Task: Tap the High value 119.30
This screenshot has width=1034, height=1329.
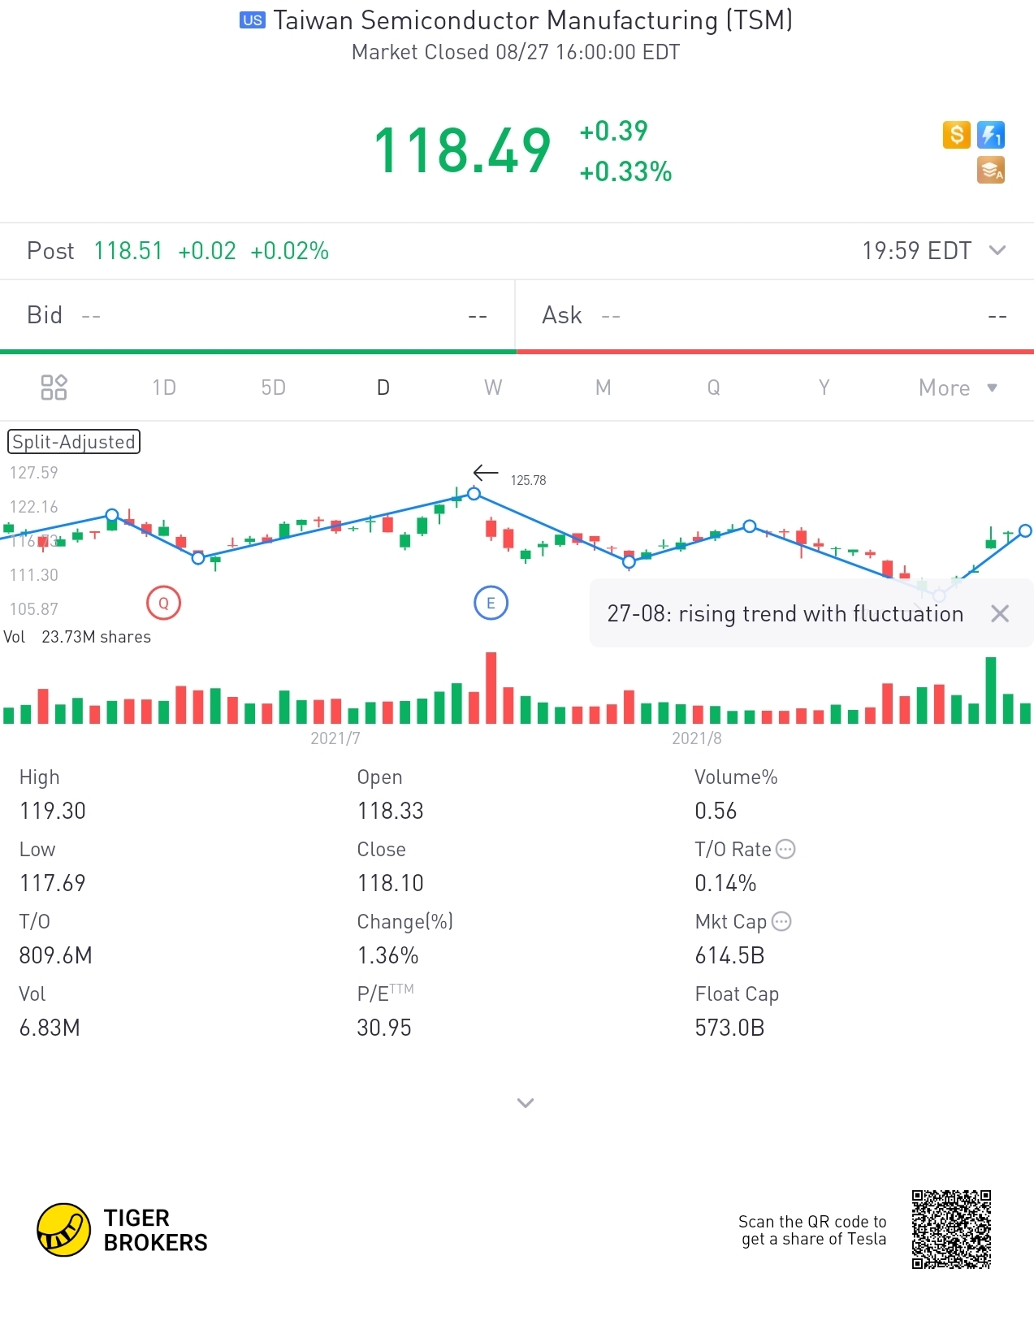Action: click(x=53, y=811)
